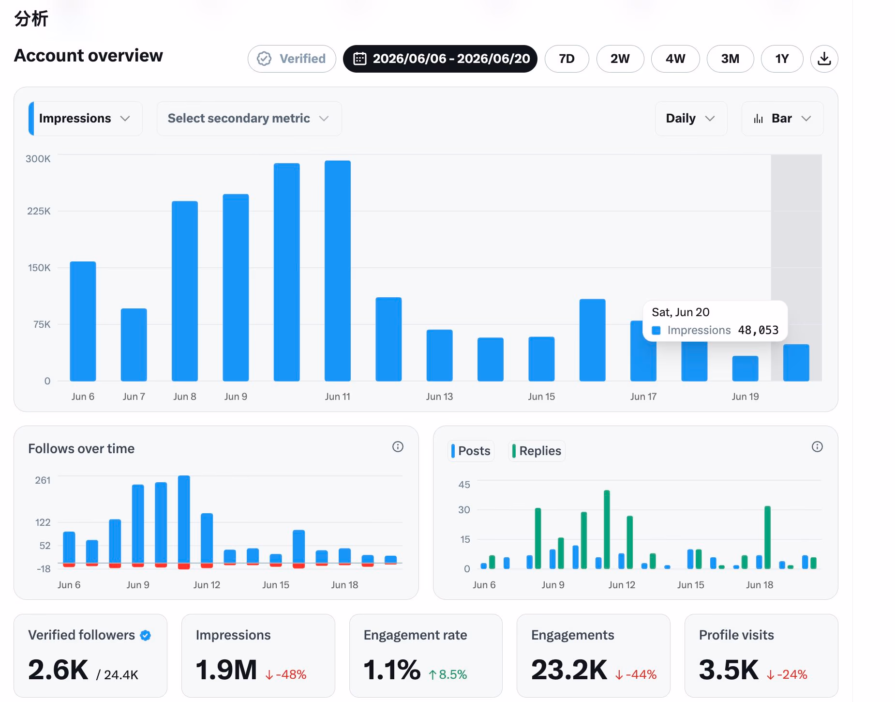The height and width of the screenshot is (702, 895).
Task: Click blue verified badge beside Verified followers
Action: coord(146,635)
